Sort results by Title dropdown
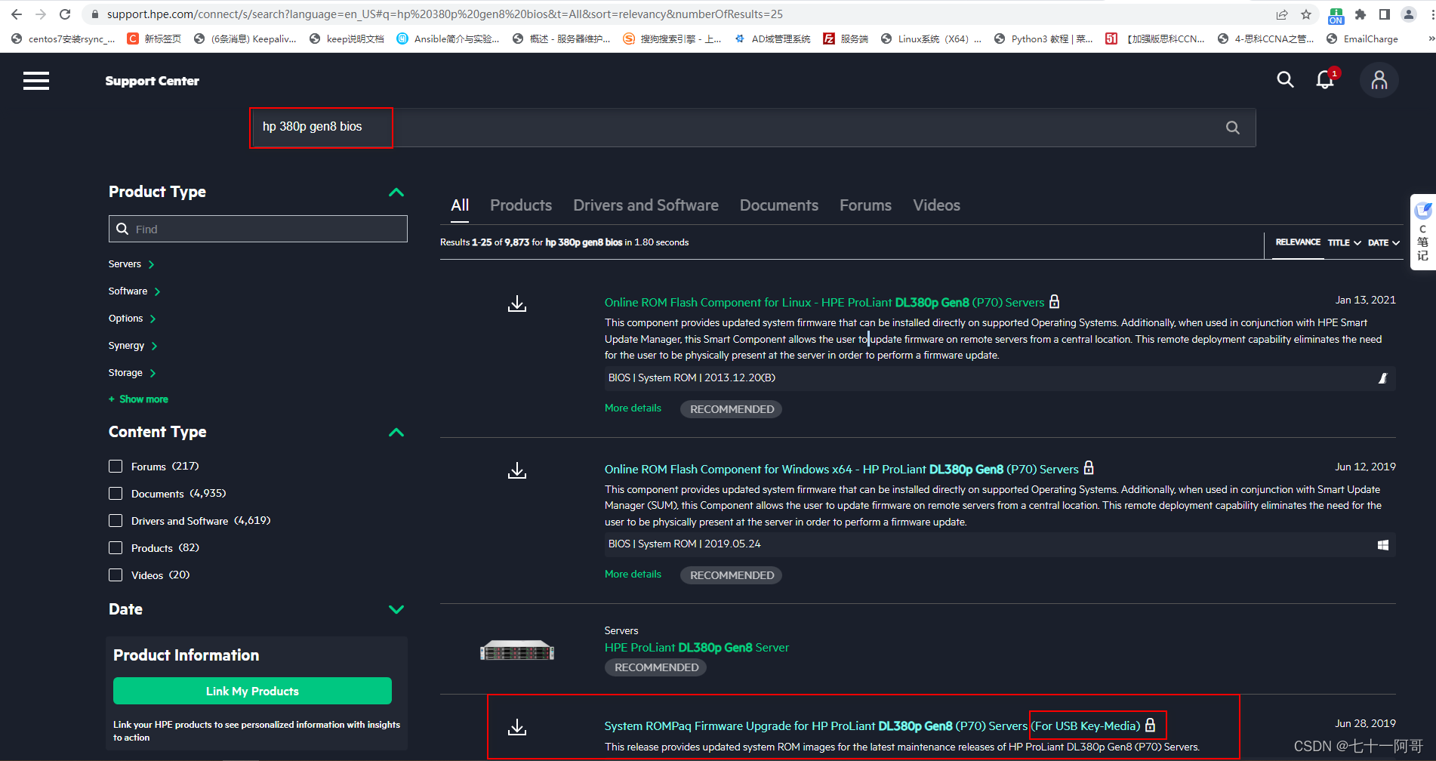1436x761 pixels. 1345,242
